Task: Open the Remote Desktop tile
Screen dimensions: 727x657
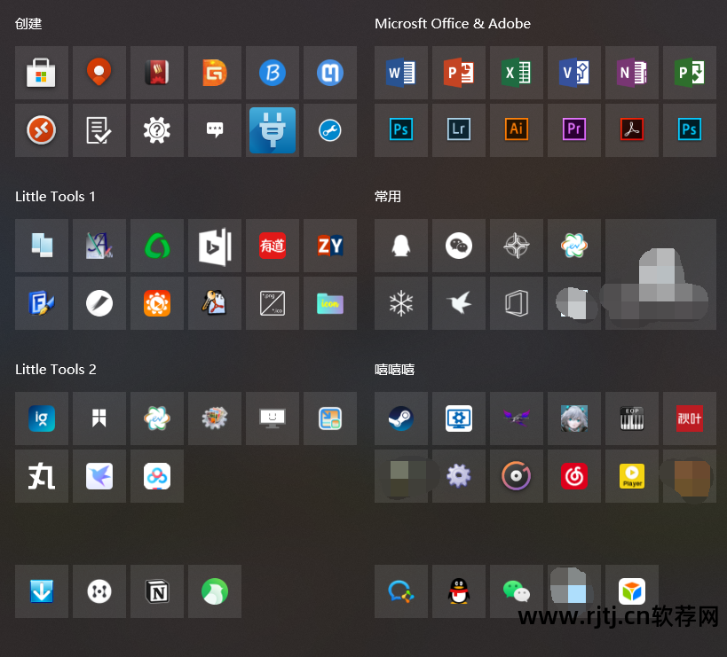Action: [41, 130]
